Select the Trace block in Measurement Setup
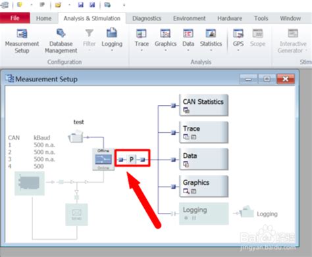 [203, 132]
